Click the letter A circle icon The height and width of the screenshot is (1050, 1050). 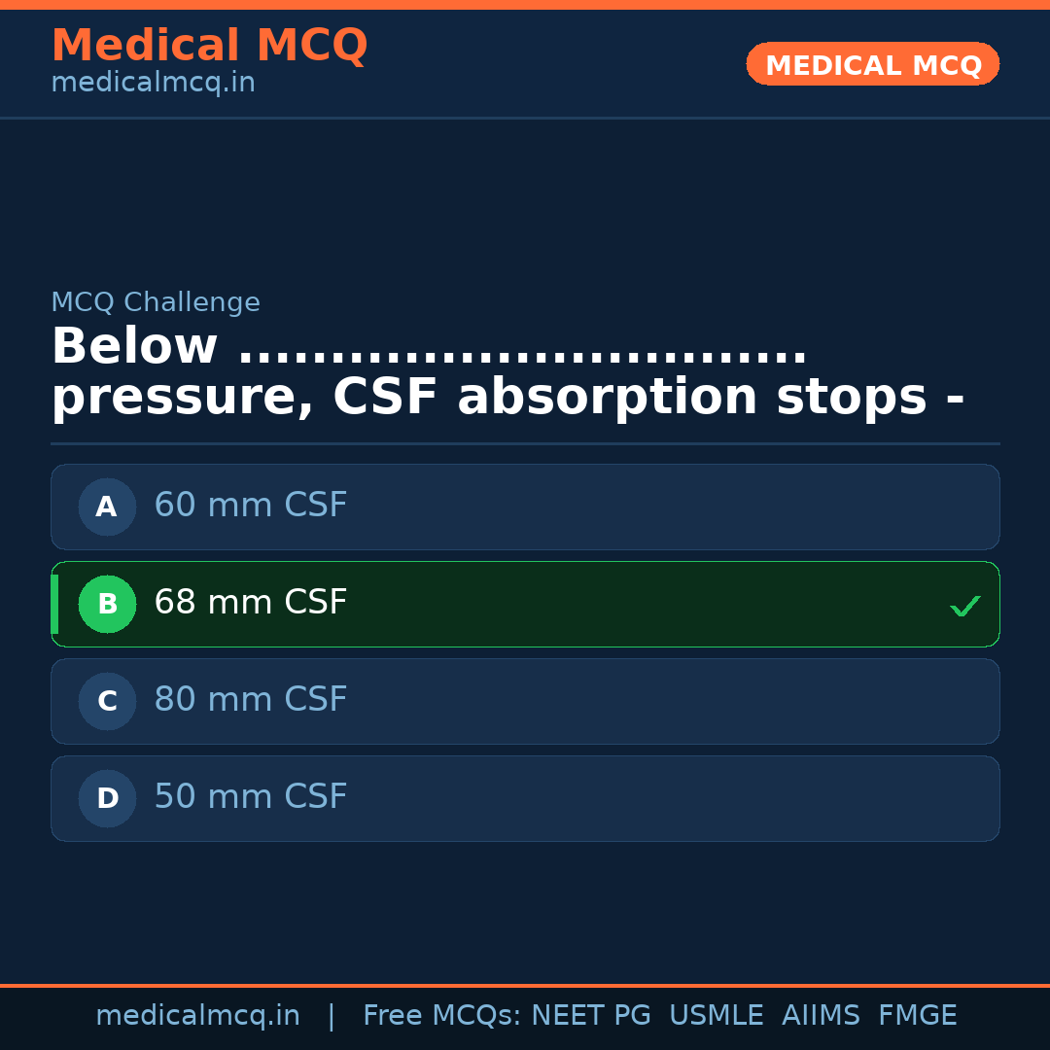107,507
